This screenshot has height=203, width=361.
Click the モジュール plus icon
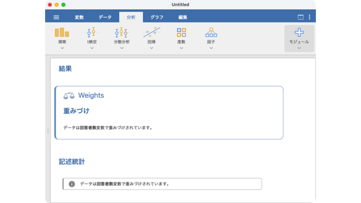coord(299,32)
